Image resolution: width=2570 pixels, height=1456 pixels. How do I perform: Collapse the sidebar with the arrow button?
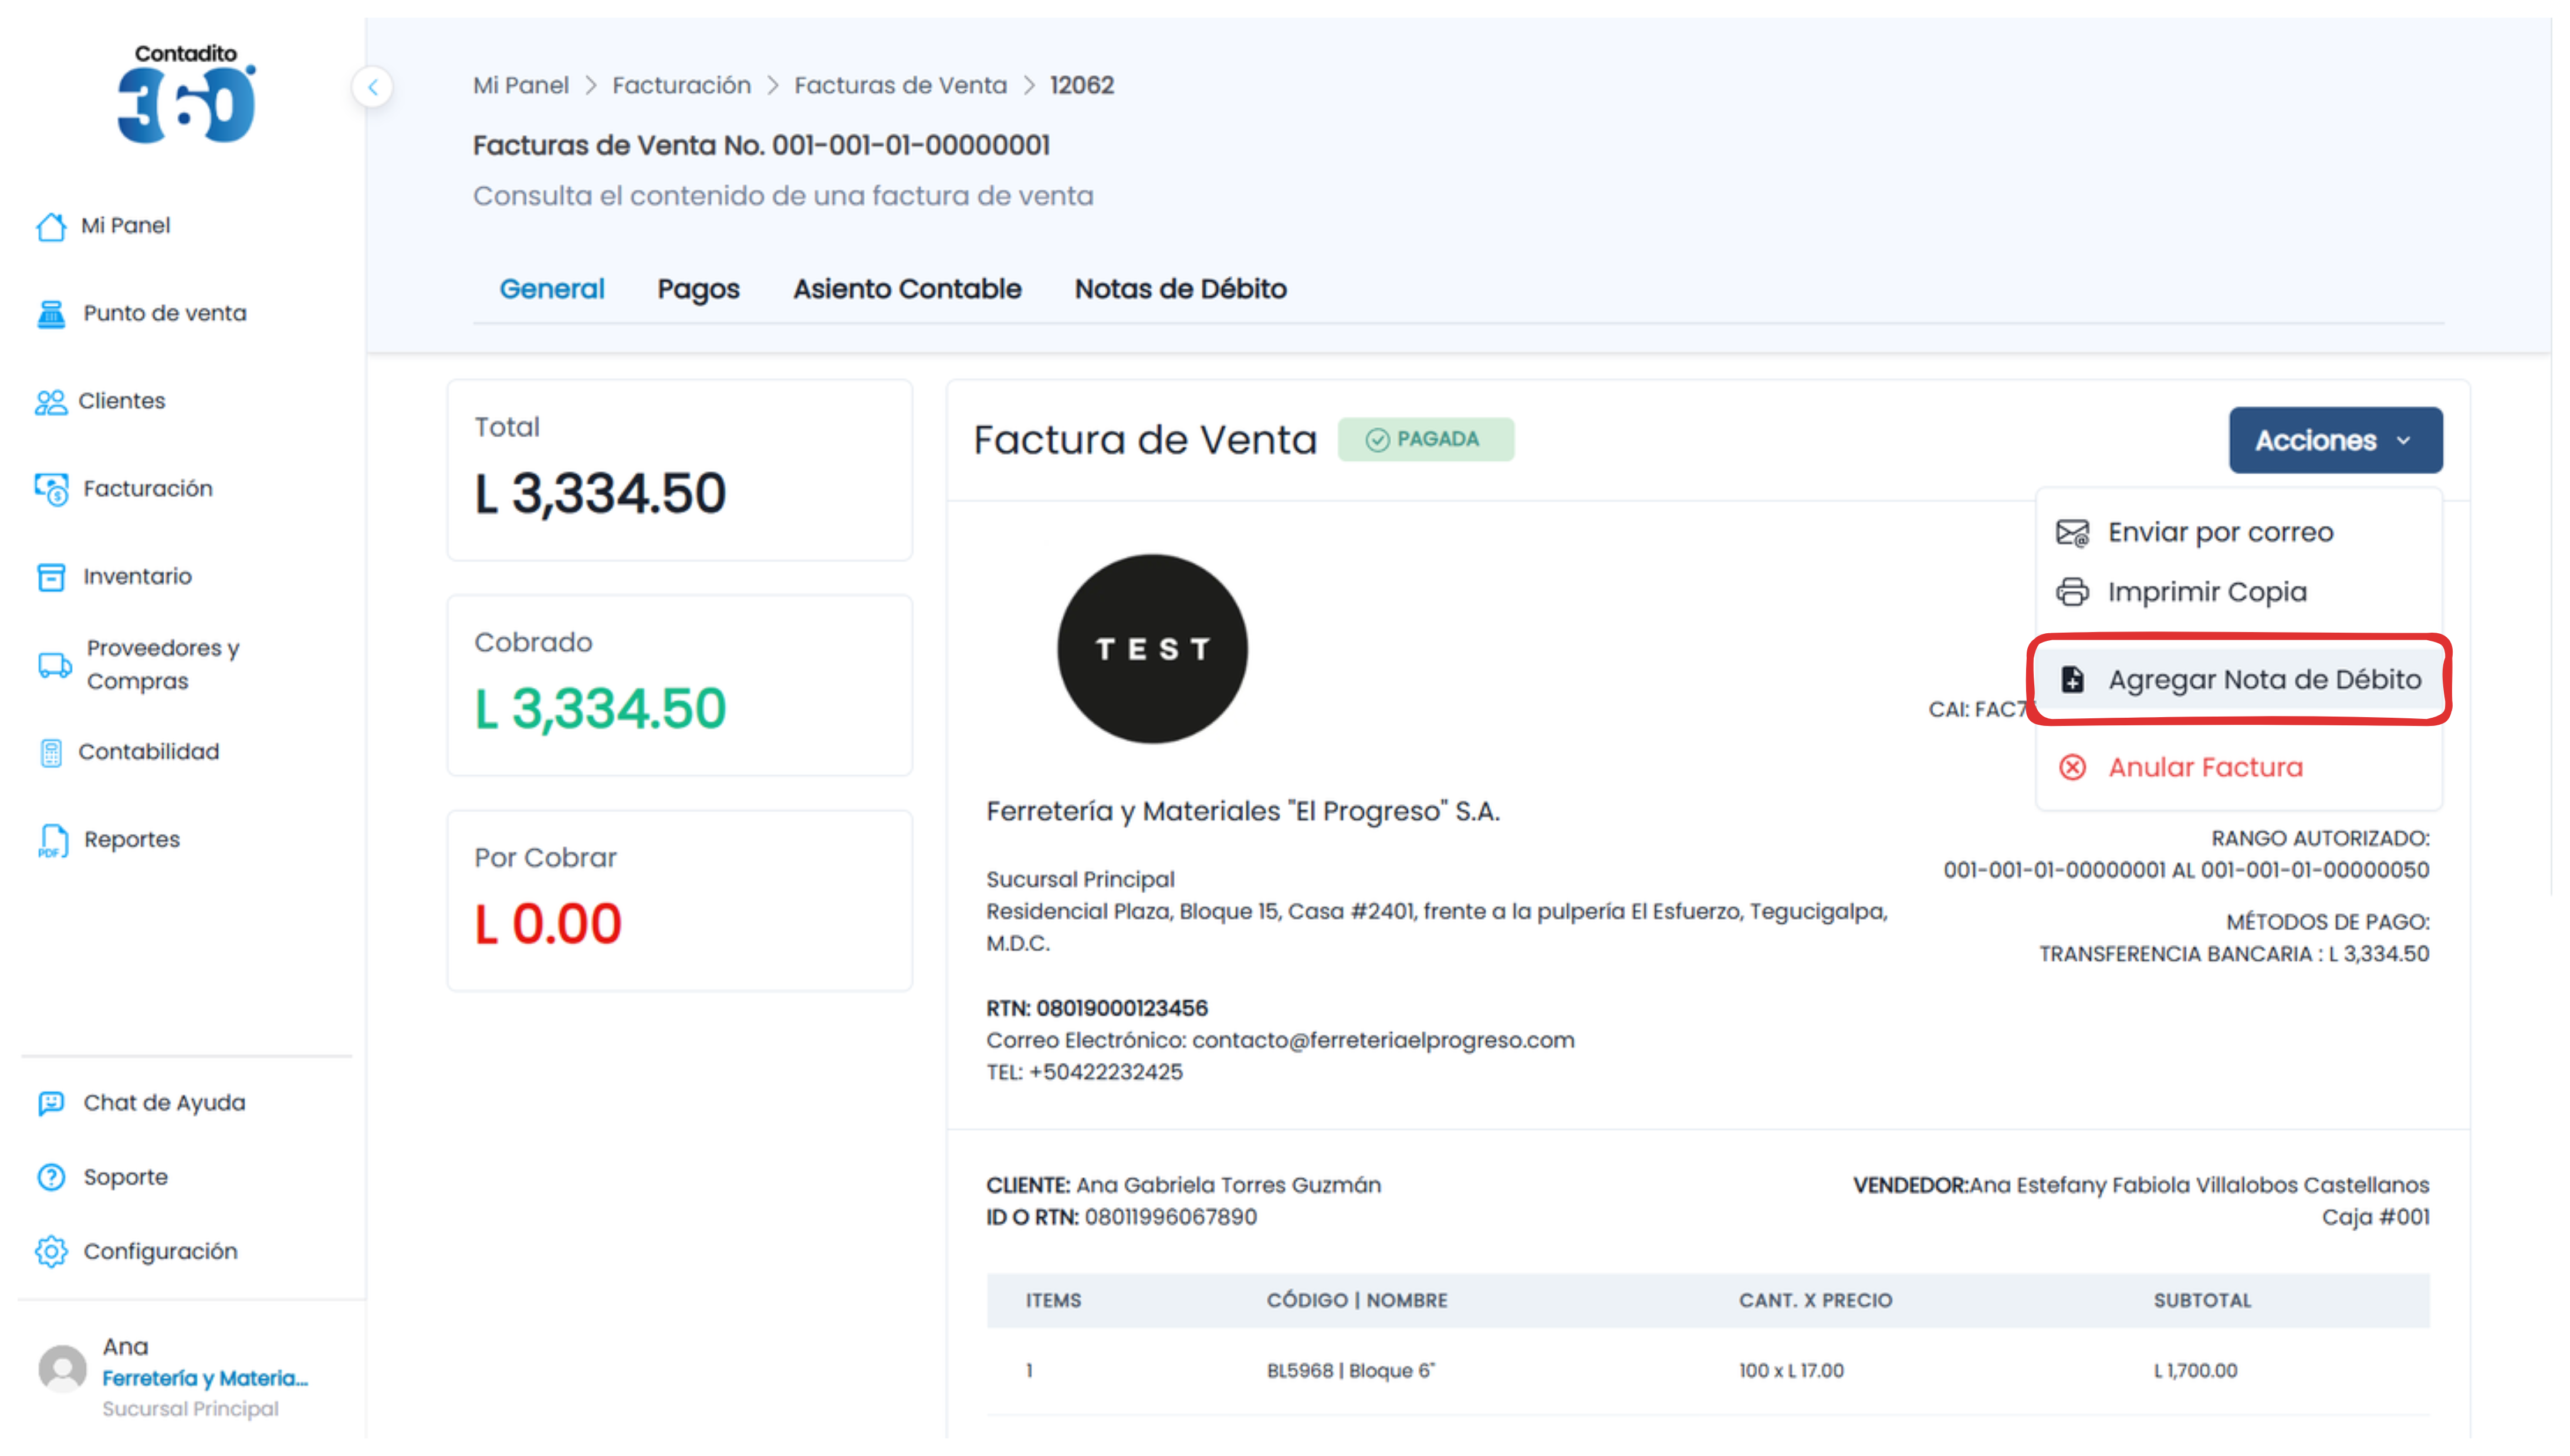372,87
